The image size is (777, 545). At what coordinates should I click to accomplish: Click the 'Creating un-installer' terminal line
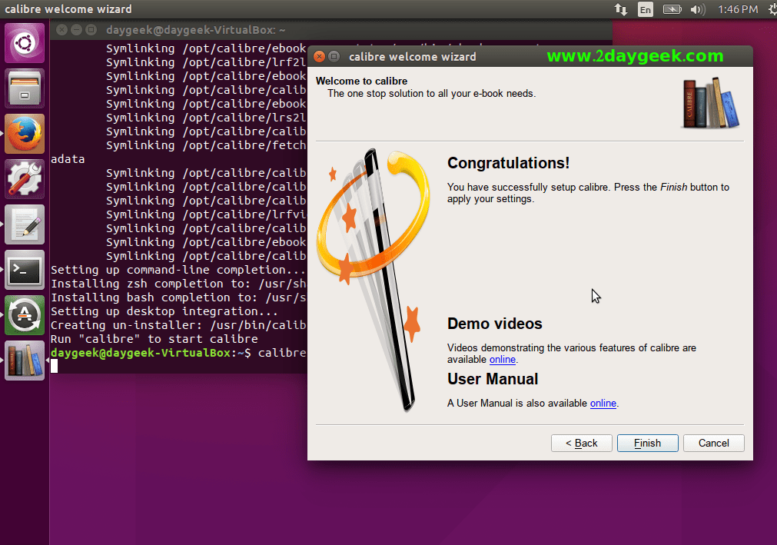(178, 325)
